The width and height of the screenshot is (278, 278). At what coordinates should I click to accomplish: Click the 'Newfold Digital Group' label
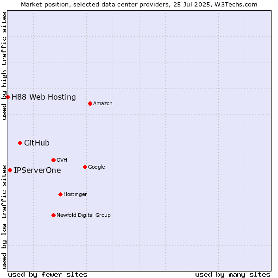[x=83, y=215]
